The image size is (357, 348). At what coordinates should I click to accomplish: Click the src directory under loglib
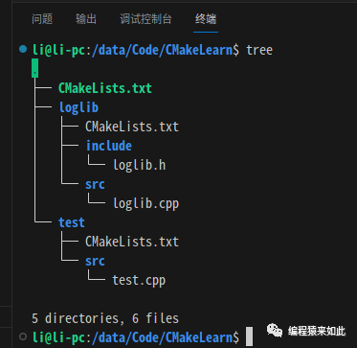[x=95, y=184]
